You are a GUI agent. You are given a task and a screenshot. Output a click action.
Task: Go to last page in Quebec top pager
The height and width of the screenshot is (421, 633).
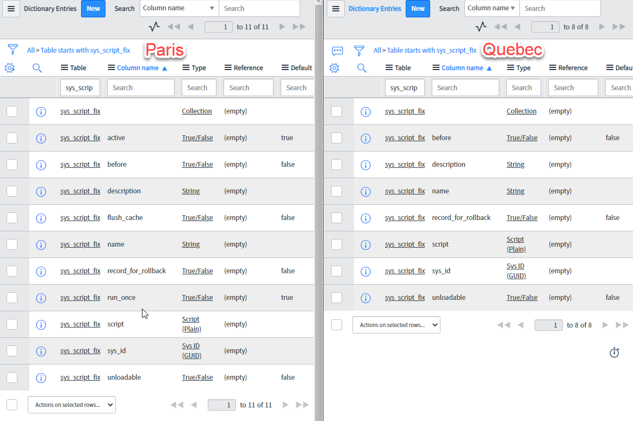[x=618, y=27]
